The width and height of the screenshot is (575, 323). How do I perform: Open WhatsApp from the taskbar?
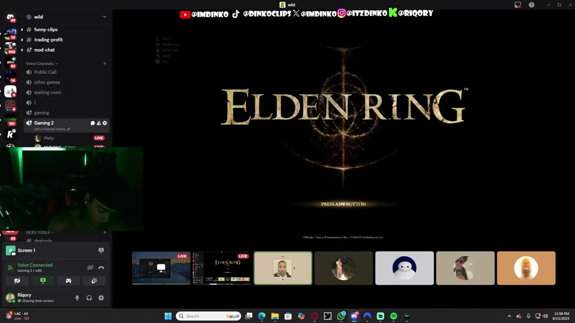(341, 316)
